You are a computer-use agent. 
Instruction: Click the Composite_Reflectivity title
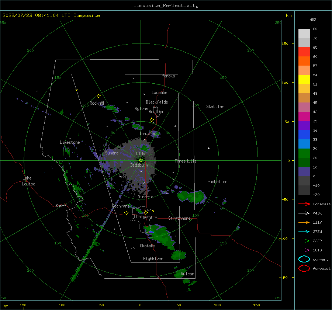point(166,6)
